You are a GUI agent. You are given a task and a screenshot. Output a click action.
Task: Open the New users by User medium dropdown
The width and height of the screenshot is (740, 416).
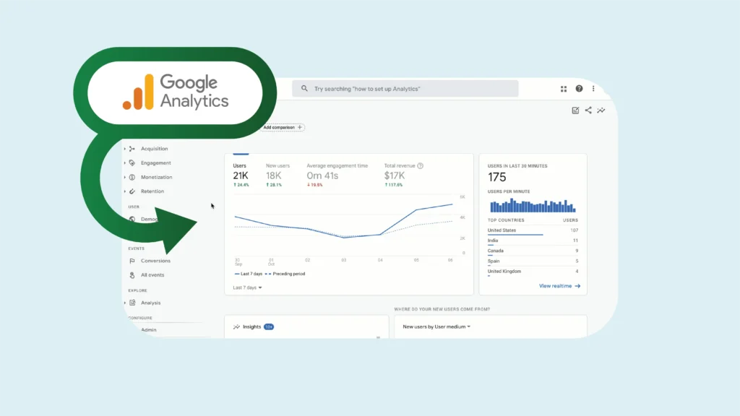[x=436, y=326]
